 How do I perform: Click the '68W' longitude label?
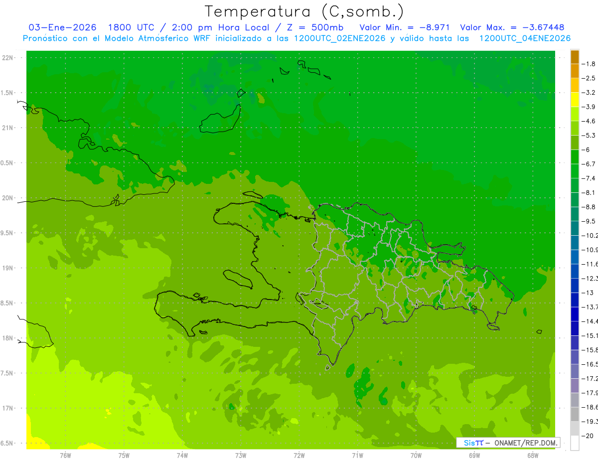(533, 456)
